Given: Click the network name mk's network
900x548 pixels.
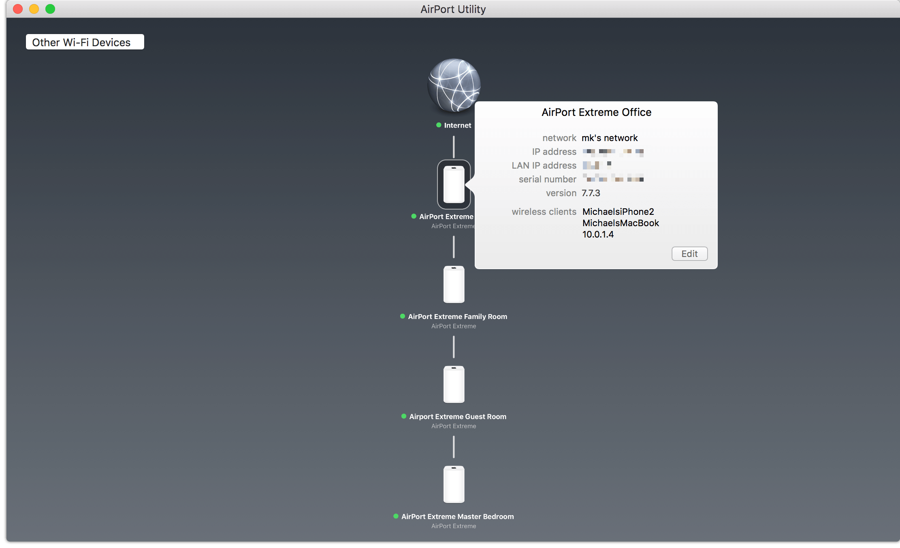Looking at the screenshot, I should pos(610,138).
